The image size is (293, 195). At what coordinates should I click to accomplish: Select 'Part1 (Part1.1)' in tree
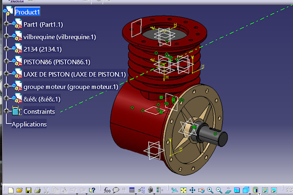43,25
